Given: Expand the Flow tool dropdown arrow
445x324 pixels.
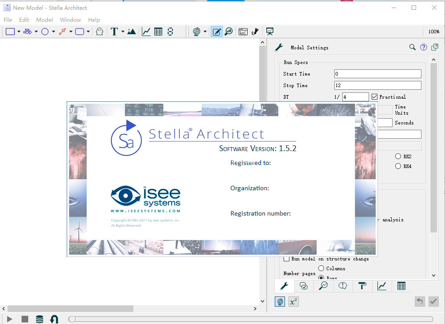Looking at the screenshot, I should [x=36, y=32].
